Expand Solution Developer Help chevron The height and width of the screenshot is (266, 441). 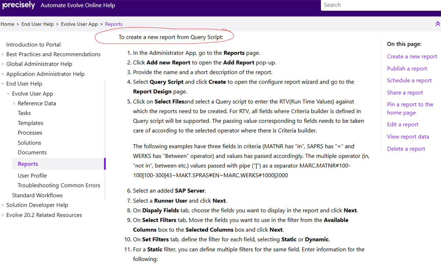[x=3, y=205]
